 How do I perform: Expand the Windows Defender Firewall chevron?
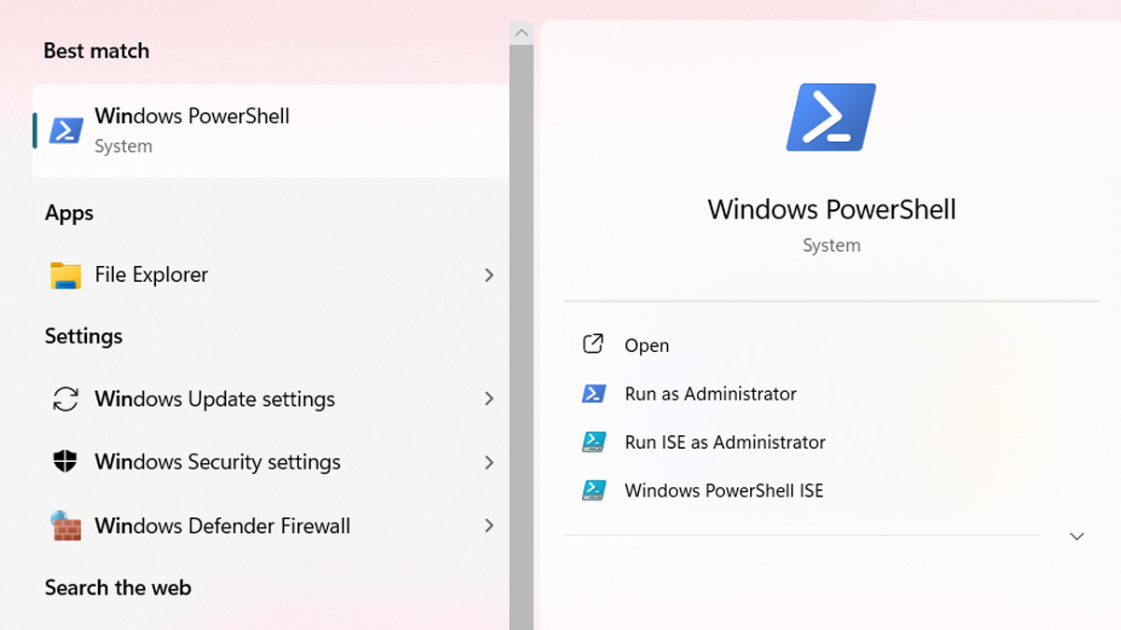489,525
